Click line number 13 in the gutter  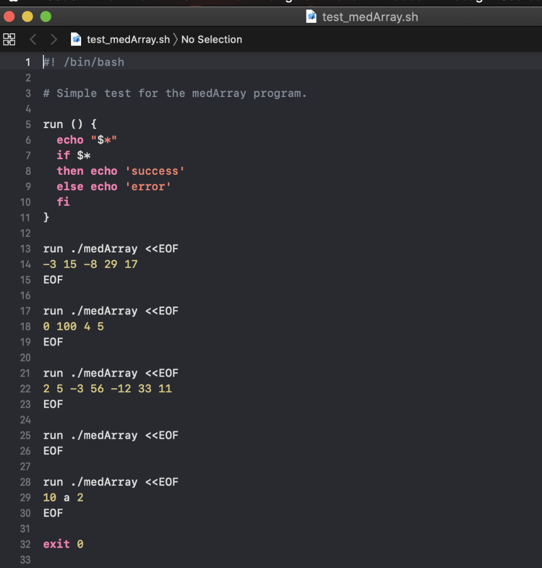(25, 248)
